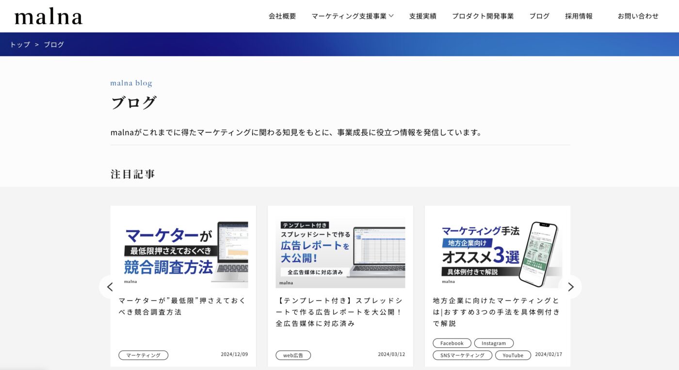
Task: Click お問い合わせ contact button
Action: [x=638, y=16]
